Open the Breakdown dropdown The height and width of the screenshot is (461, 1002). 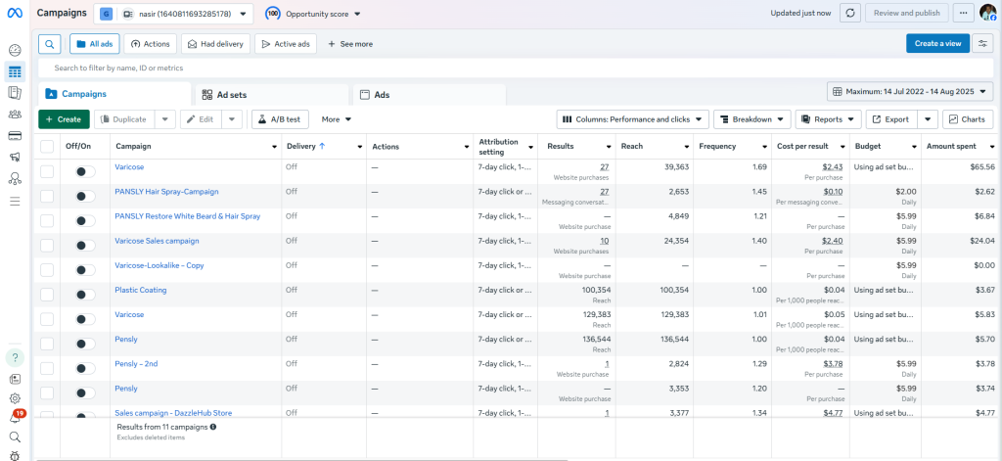click(x=752, y=119)
